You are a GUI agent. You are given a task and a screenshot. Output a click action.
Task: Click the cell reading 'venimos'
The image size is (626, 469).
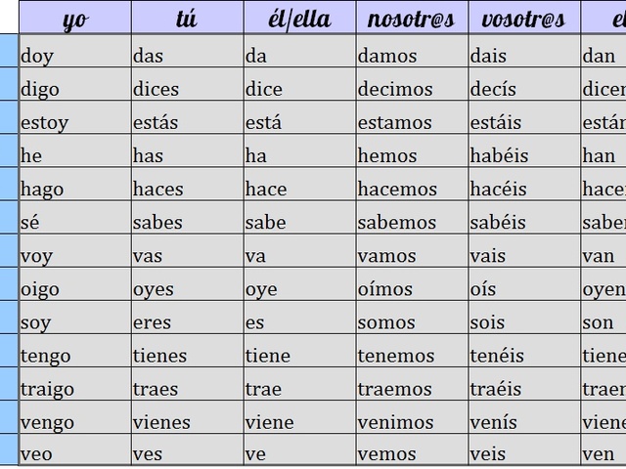tap(413, 417)
